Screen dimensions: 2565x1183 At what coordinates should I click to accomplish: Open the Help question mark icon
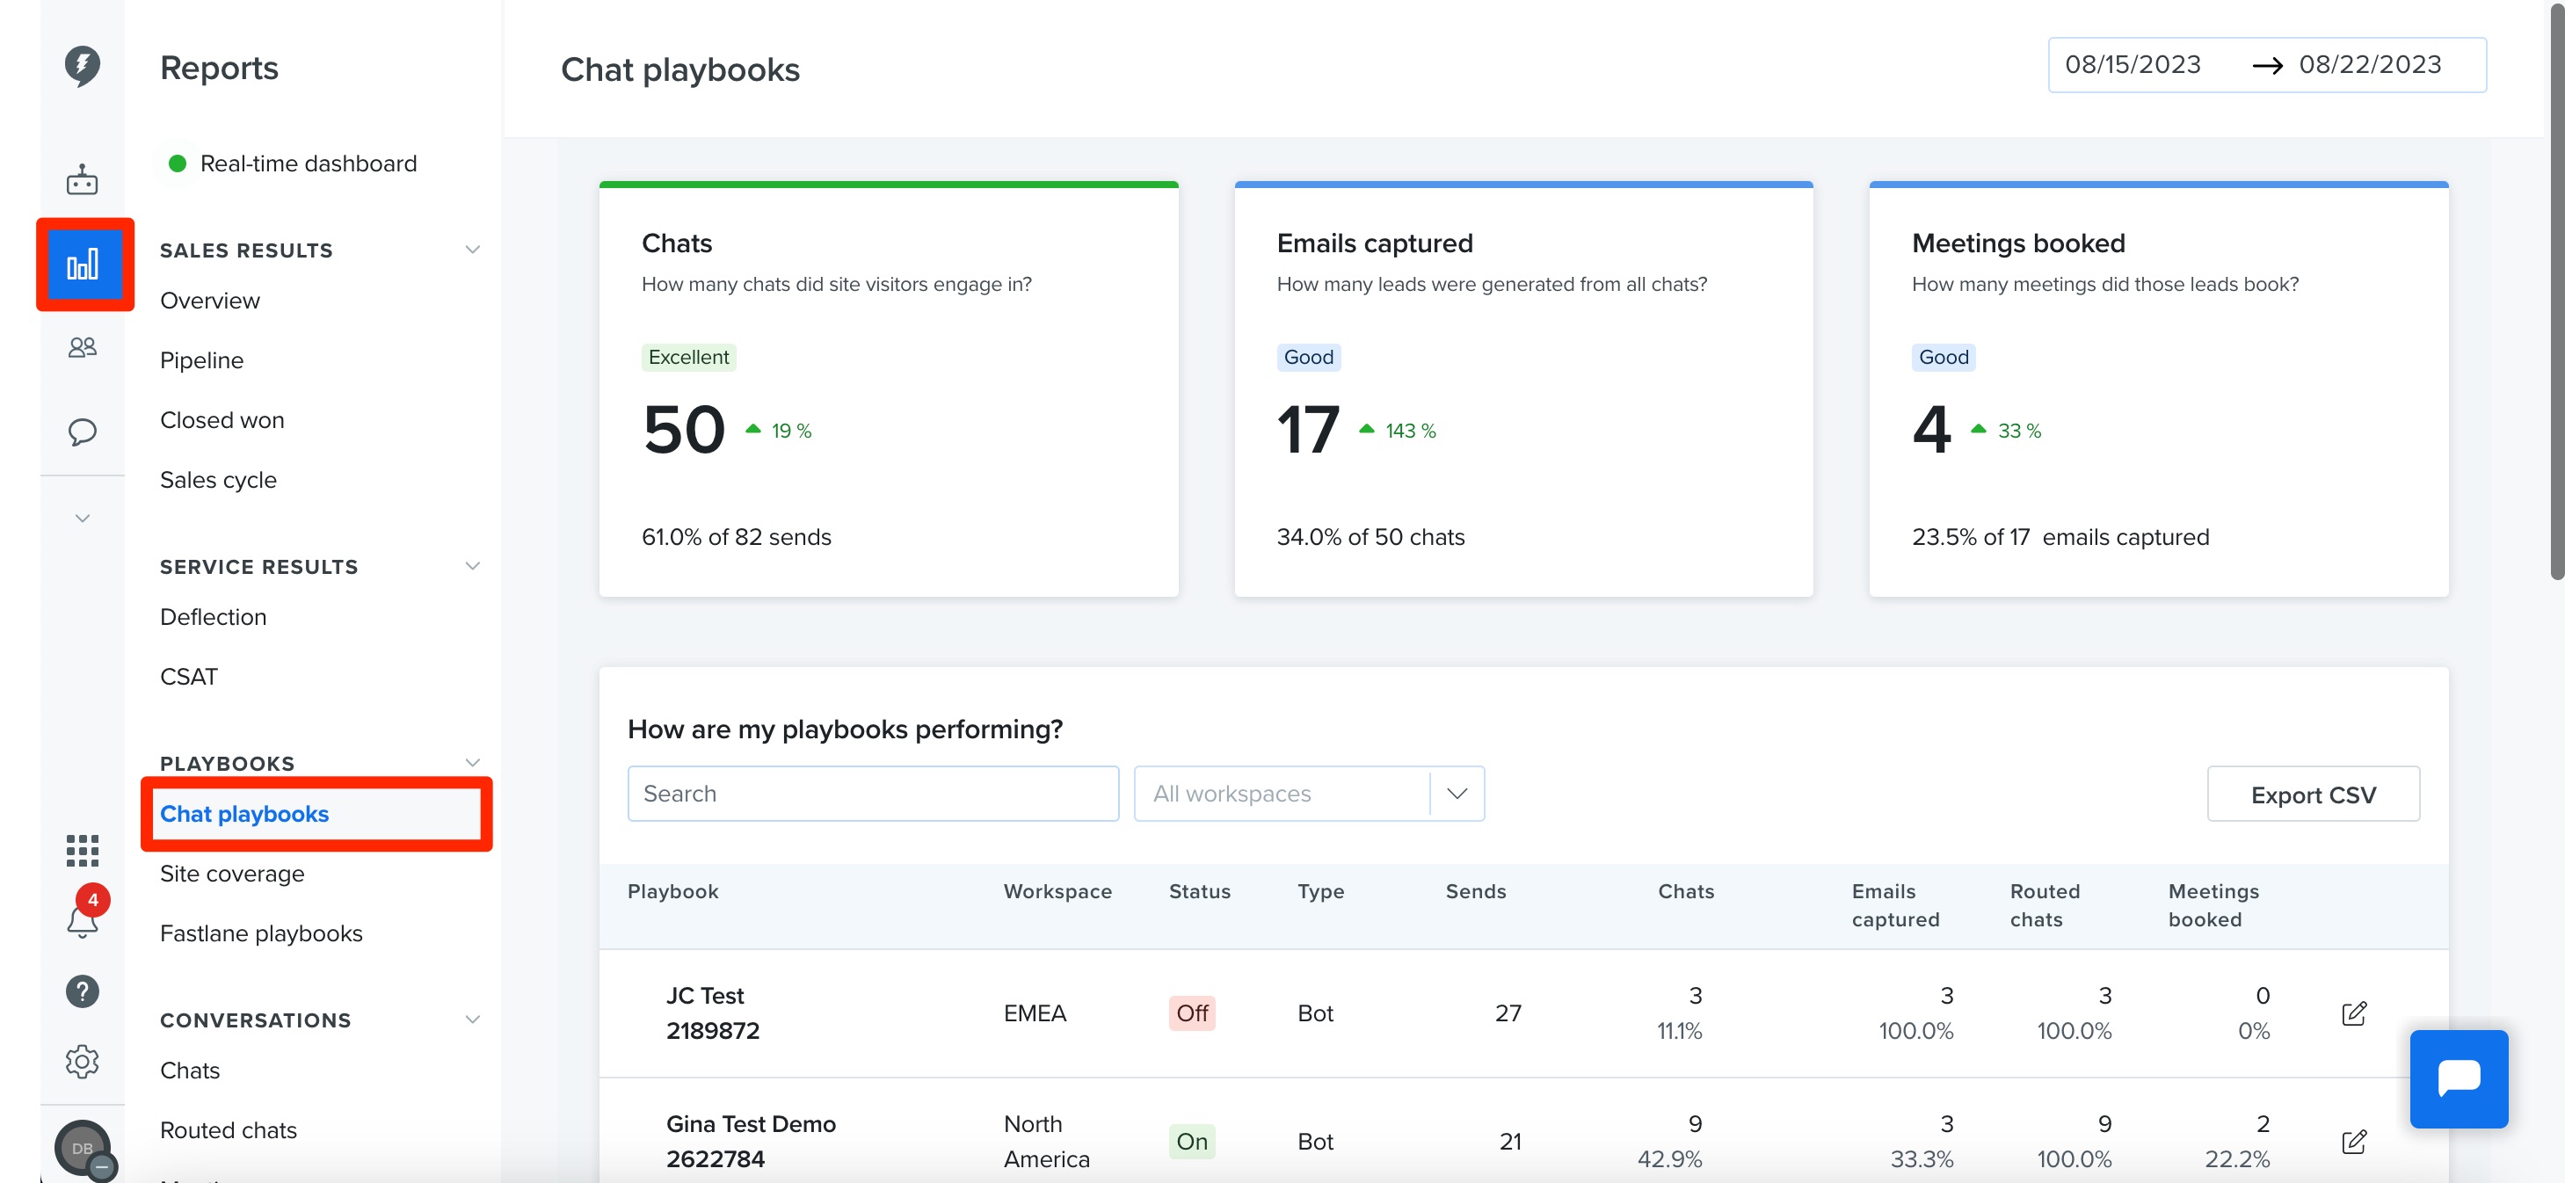coord(83,991)
